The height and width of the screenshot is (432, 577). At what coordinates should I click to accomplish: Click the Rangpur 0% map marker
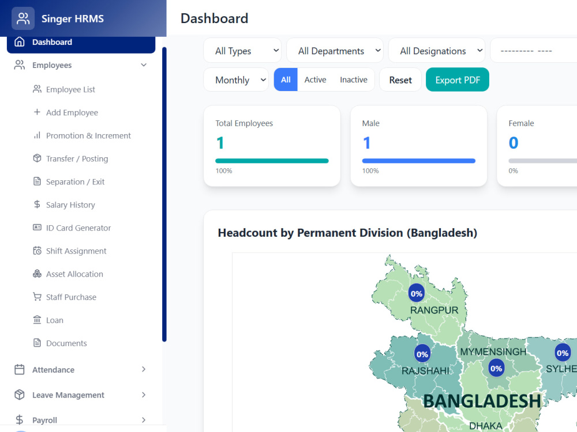click(x=417, y=294)
